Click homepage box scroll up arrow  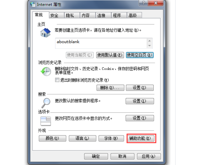[149, 41]
